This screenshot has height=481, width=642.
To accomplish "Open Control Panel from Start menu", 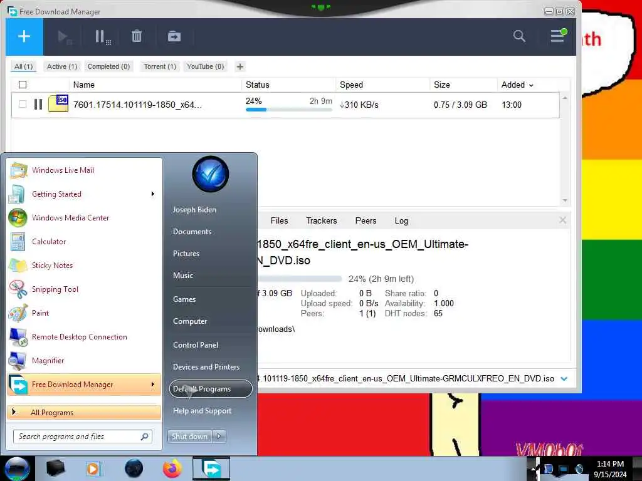I will coord(196,345).
